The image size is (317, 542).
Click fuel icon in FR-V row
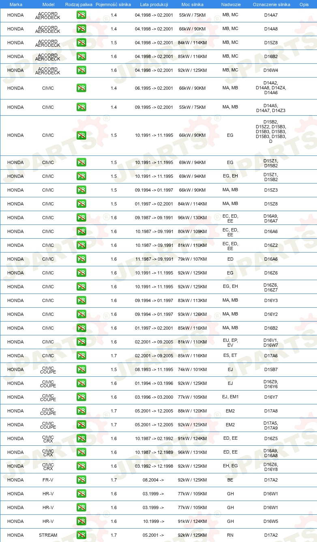[x=81, y=480]
